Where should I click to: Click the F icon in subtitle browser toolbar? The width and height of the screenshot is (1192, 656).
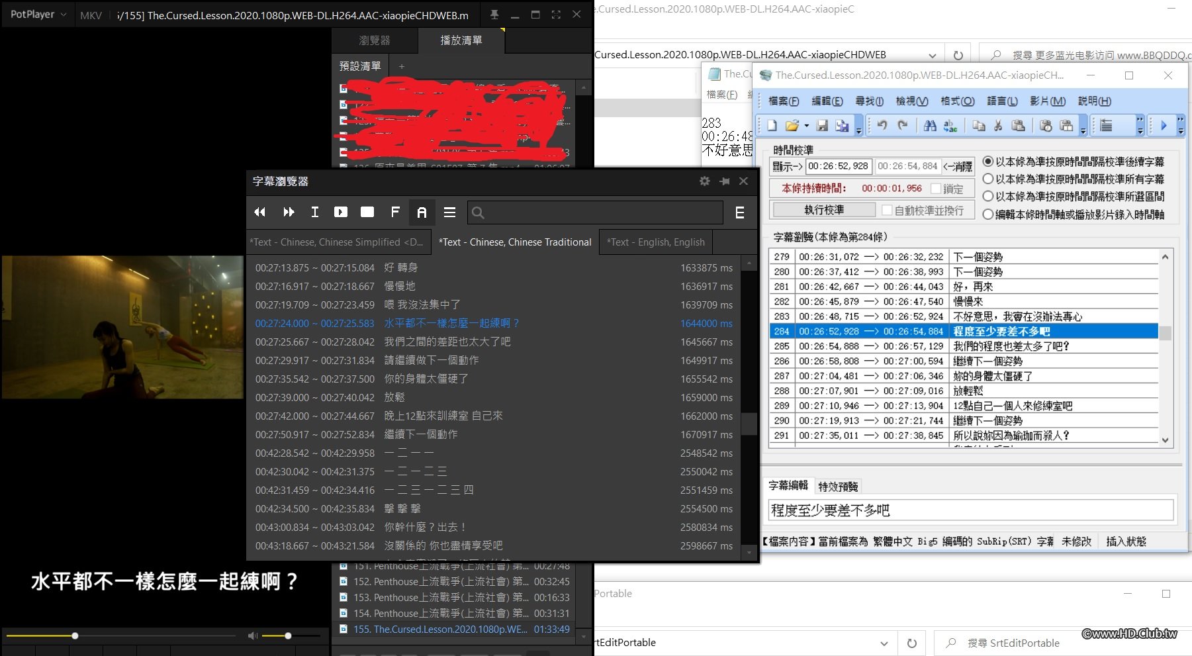pyautogui.click(x=395, y=212)
